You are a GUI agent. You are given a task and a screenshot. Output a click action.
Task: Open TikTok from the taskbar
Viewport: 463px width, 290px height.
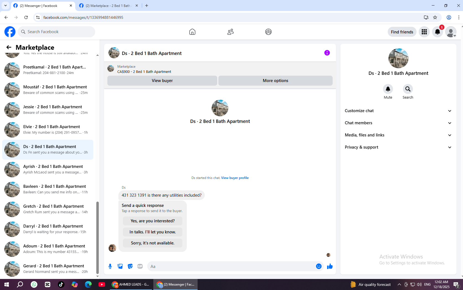pyautogui.click(x=61, y=284)
